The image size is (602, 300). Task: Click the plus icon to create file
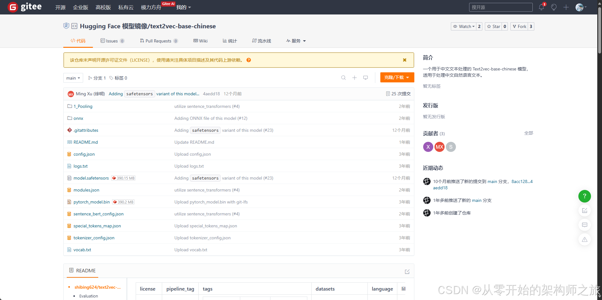tap(354, 78)
